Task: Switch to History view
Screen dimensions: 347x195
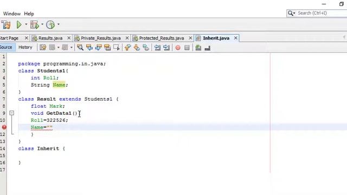Action: point(25,47)
